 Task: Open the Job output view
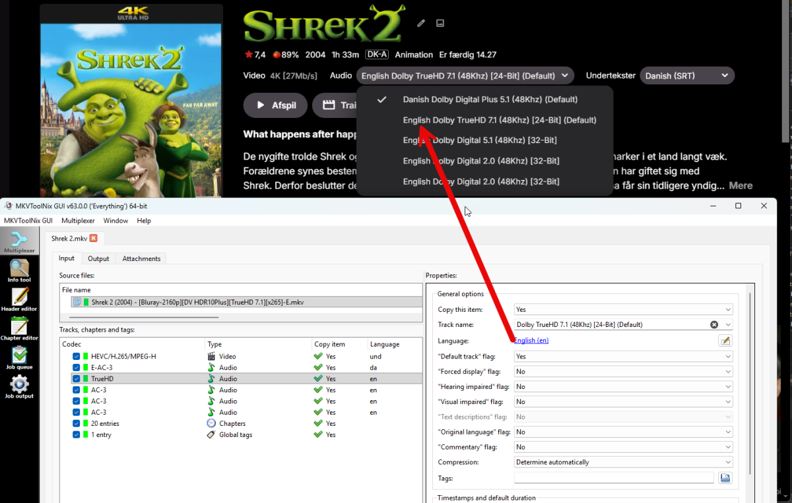(x=19, y=387)
